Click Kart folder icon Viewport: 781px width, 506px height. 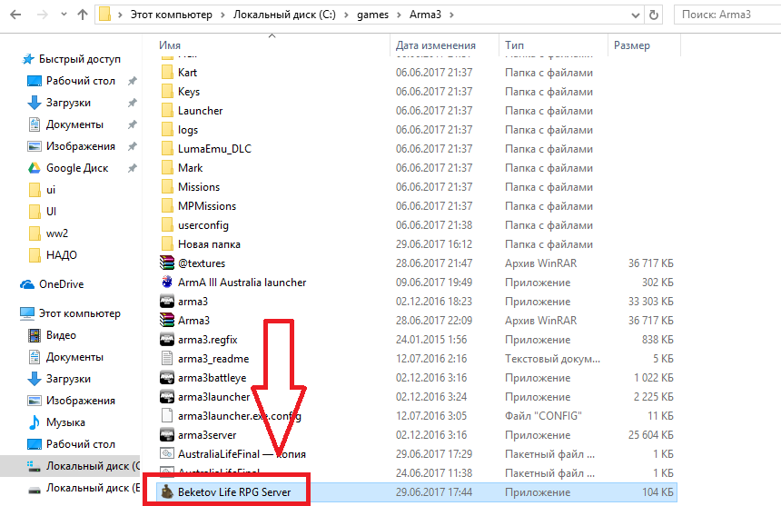coord(167,72)
